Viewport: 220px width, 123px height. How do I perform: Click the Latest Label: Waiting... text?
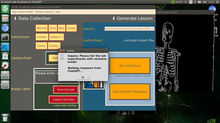coord(66,105)
